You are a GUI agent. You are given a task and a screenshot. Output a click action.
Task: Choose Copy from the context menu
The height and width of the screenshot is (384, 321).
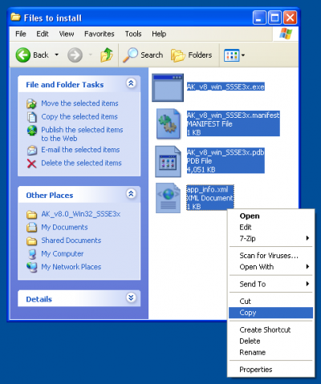tap(270, 313)
